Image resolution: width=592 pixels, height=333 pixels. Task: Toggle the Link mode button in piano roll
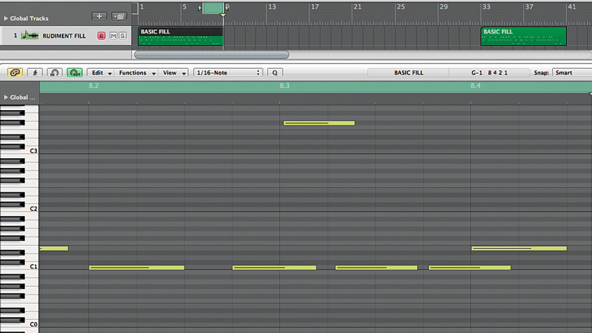click(x=15, y=72)
